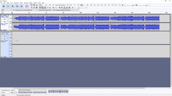Click the Paste clipboard icon
This screenshot has width=172, height=96.
pos(45,8)
